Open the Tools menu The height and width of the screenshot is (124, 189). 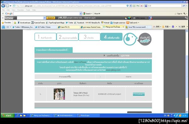tap(28, 10)
